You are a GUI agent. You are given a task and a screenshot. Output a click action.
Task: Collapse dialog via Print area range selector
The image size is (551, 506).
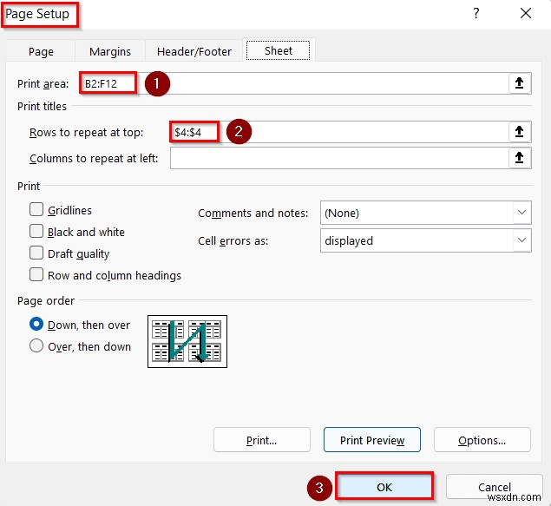tap(520, 83)
